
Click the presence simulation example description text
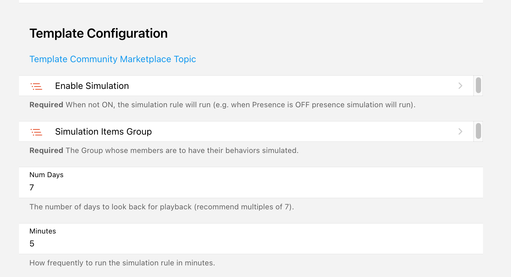(240, 105)
